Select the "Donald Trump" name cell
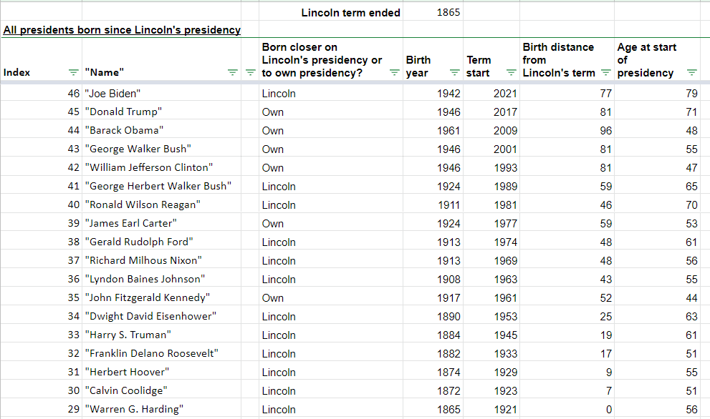This screenshot has width=710, height=419. [162, 112]
